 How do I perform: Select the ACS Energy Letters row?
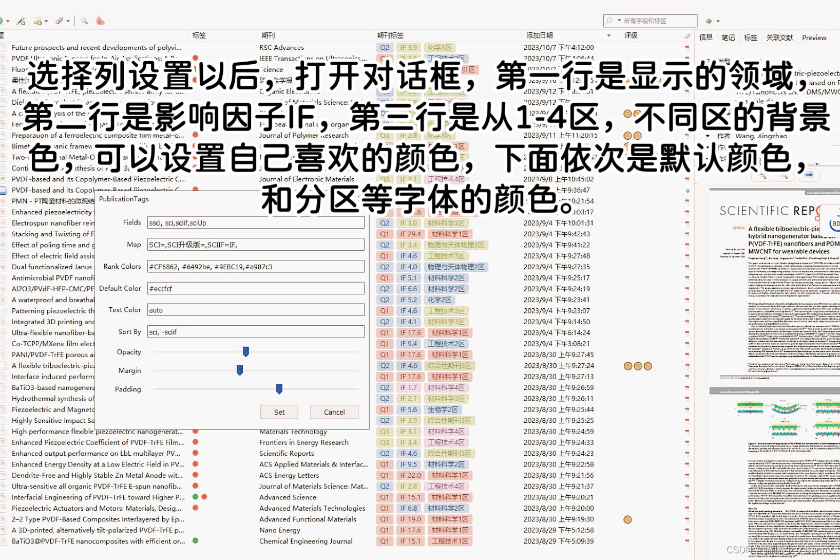pyautogui.click(x=289, y=475)
